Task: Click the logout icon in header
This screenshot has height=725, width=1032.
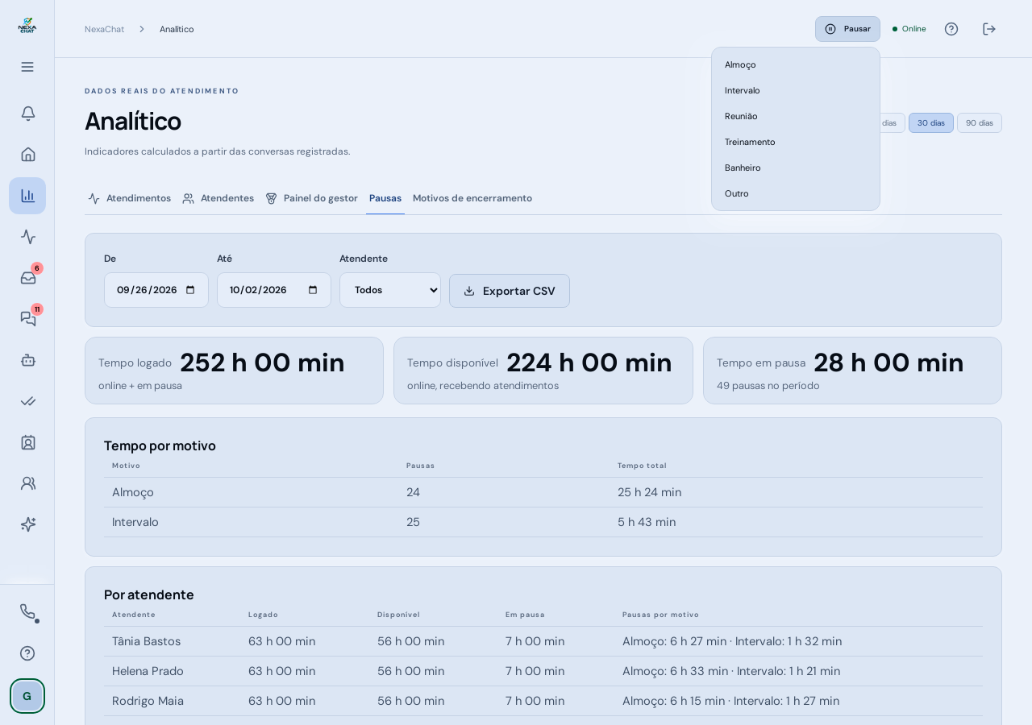Action: [x=989, y=29]
